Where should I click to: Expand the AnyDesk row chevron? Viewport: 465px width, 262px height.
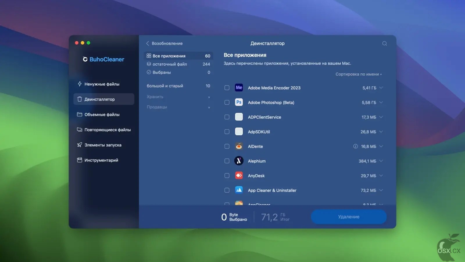point(381,176)
